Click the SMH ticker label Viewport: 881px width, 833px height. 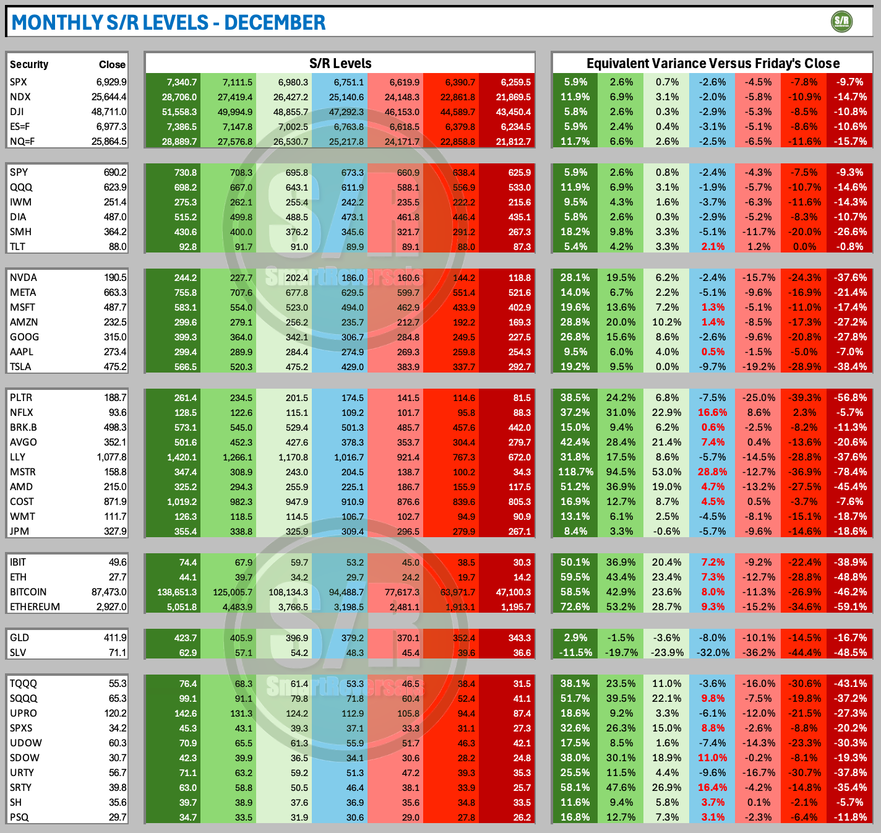pyautogui.click(x=20, y=231)
